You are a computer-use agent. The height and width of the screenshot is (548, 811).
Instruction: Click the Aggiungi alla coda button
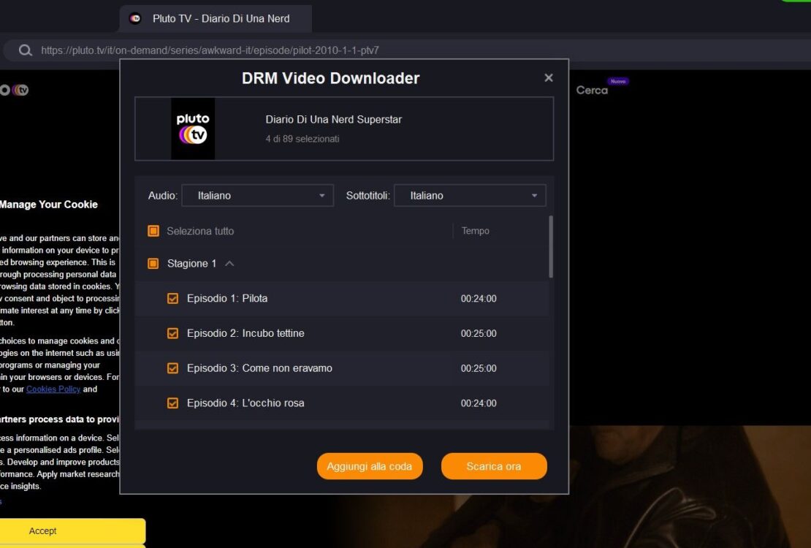pos(370,466)
